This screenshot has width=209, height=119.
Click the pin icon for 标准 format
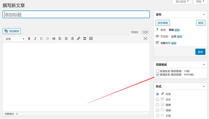(162, 94)
